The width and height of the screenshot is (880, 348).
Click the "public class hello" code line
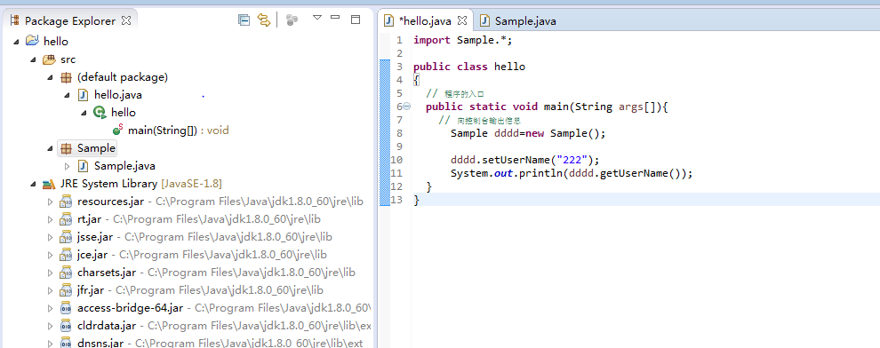click(469, 67)
